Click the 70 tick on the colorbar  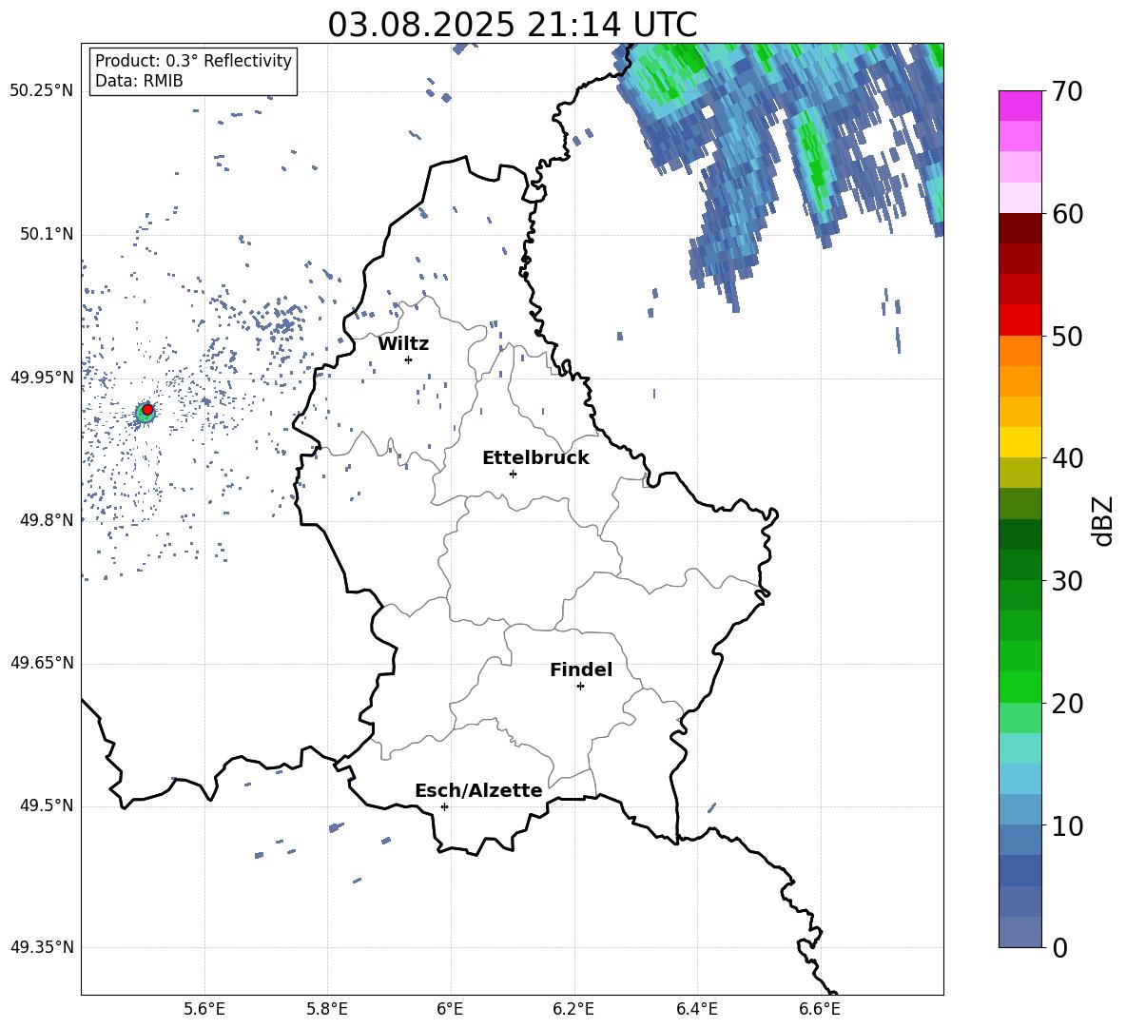(x=1067, y=92)
